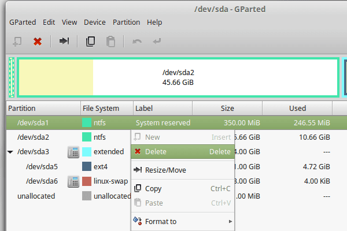Sort by the Partition column header

[x=43, y=109]
